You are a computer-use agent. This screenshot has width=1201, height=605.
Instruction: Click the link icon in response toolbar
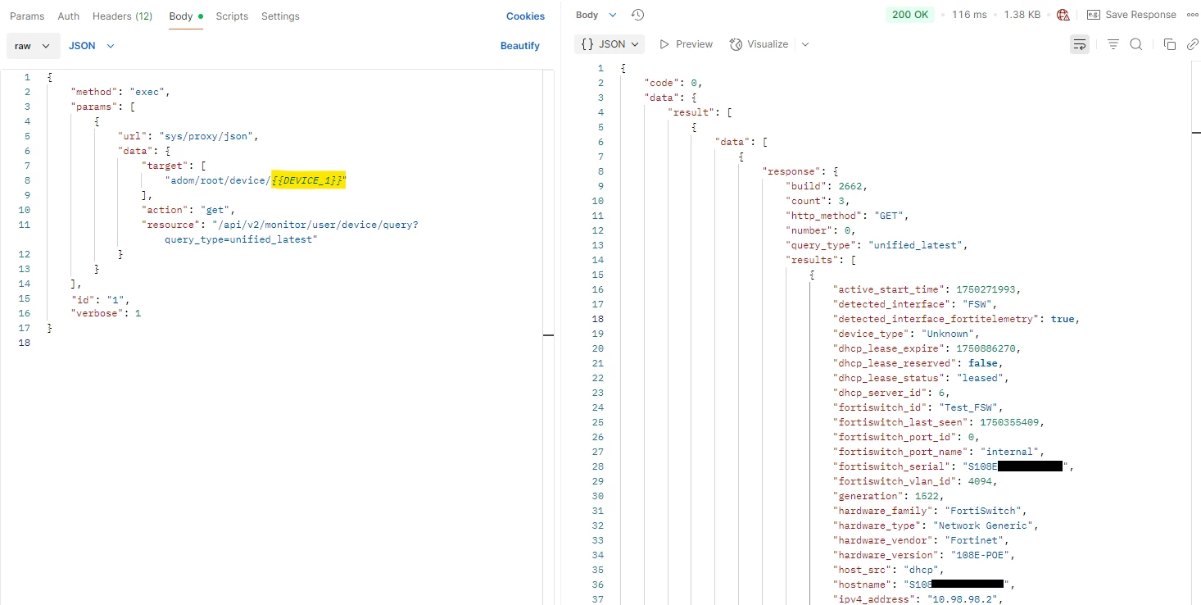point(1193,44)
